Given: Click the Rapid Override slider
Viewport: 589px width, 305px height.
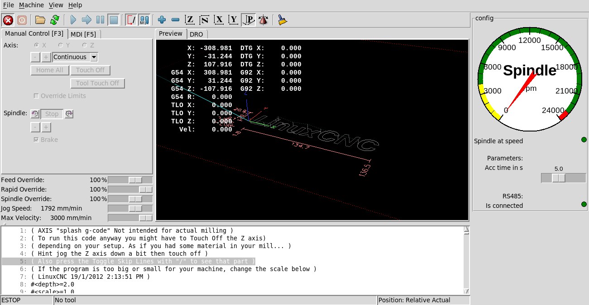Looking at the screenshot, I should 130,189.
